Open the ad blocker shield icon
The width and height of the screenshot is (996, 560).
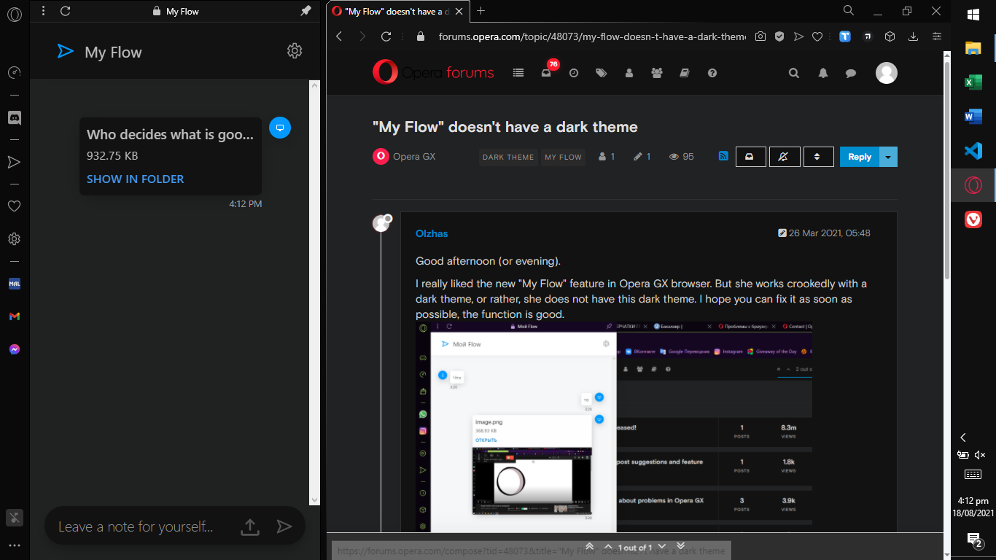pos(779,36)
